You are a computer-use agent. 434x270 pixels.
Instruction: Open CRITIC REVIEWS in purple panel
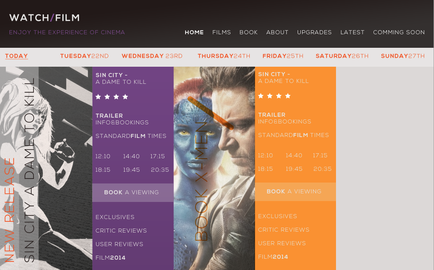click(x=121, y=231)
